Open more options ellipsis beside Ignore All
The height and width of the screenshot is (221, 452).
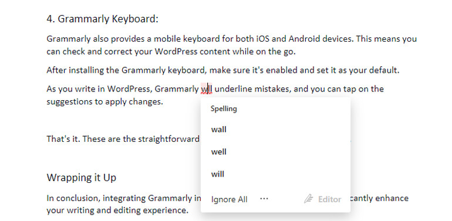tap(264, 199)
